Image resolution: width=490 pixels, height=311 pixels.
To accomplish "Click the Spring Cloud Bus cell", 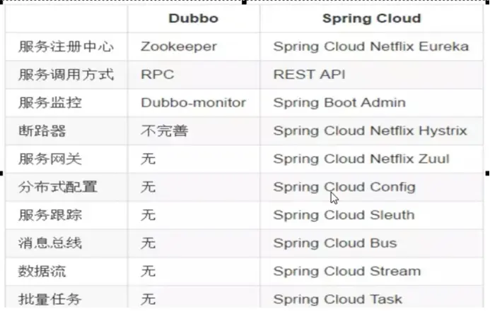I will coord(335,243).
